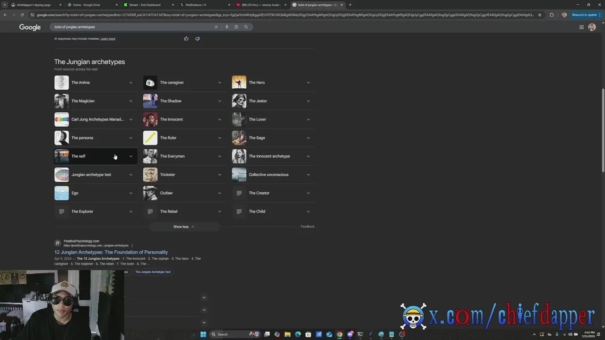Click inside the Google search input
The width and height of the screenshot is (605, 340).
pos(132,27)
